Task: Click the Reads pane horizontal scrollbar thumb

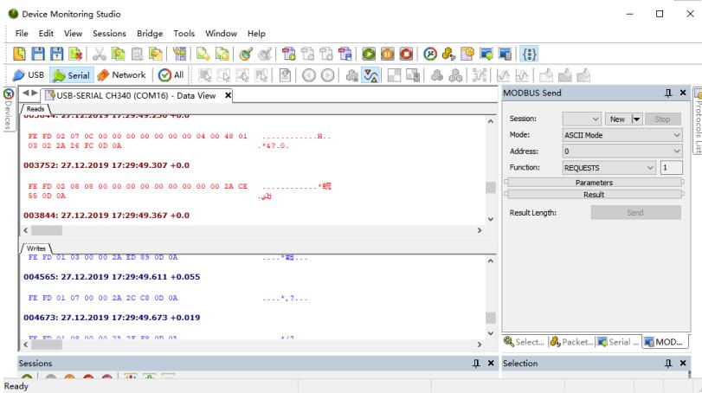Action: click(47, 230)
